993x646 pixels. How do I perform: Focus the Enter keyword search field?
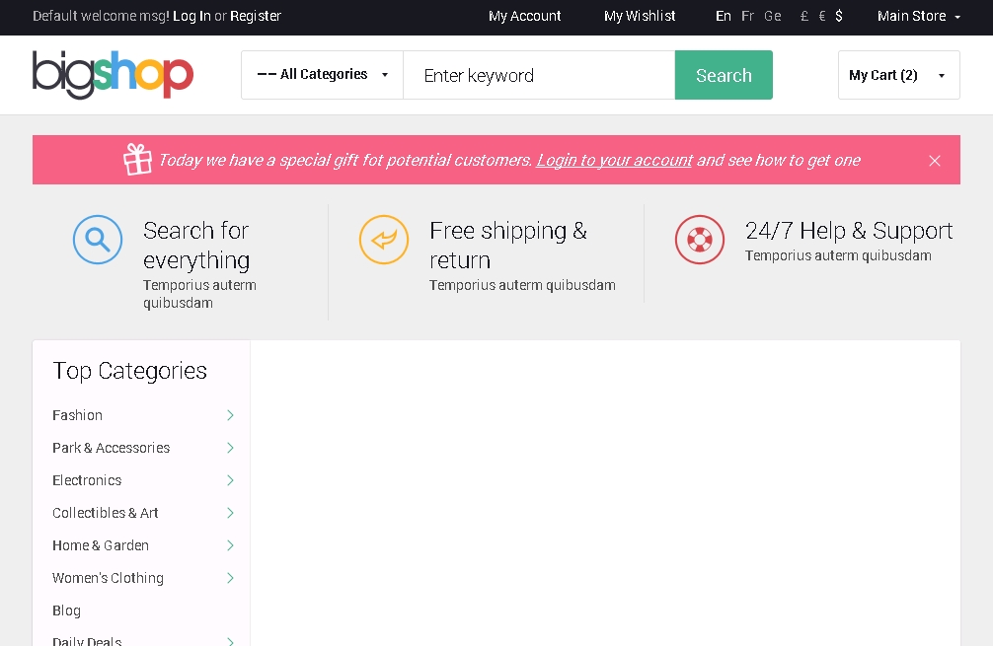[539, 75]
